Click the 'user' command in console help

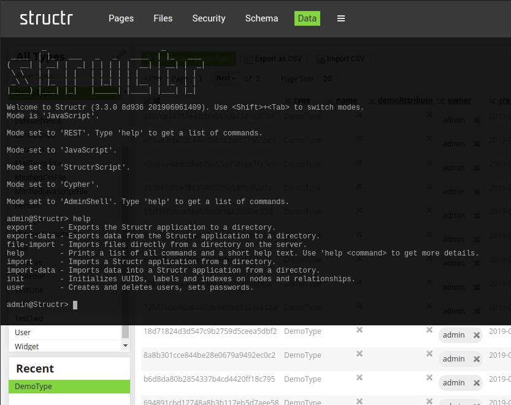[15, 287]
